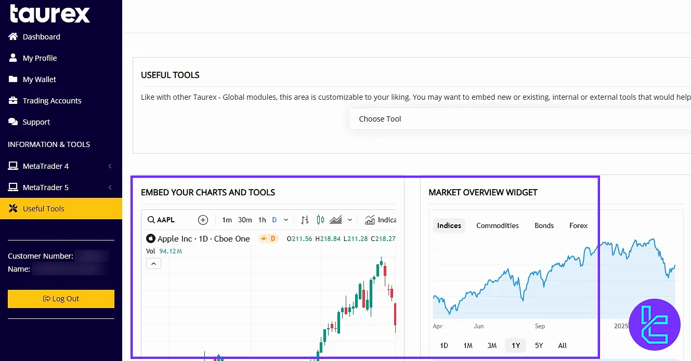Select the 30m chart interval
691x361 pixels.
click(x=245, y=220)
